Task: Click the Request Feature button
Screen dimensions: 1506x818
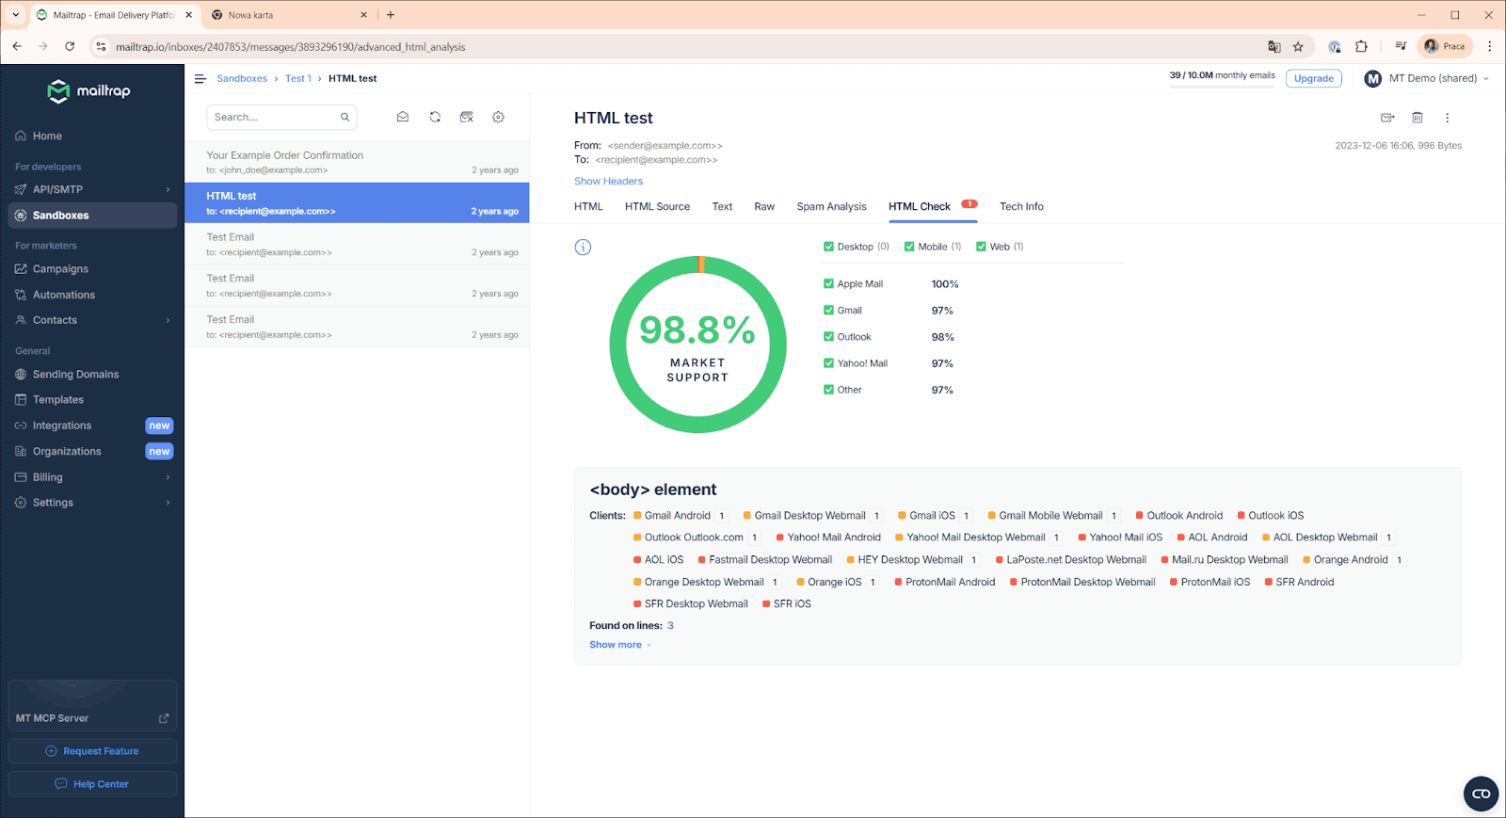Action: coord(92,751)
